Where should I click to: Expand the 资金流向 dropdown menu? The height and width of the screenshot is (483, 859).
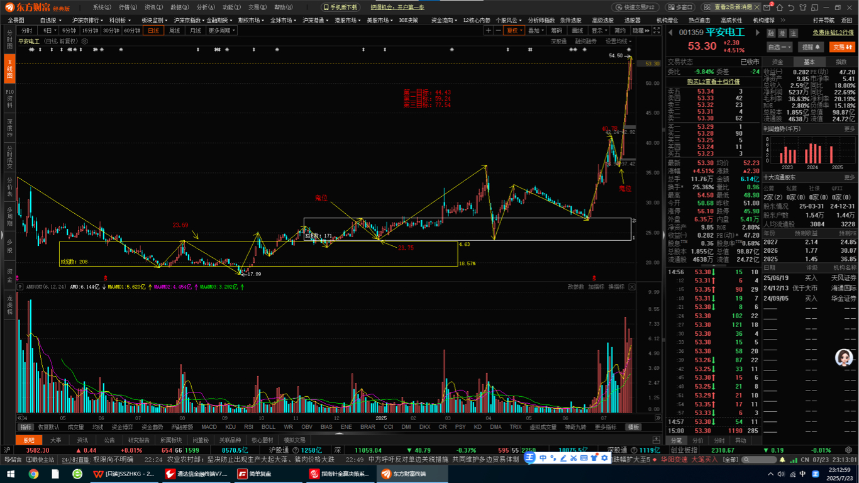pyautogui.click(x=445, y=20)
